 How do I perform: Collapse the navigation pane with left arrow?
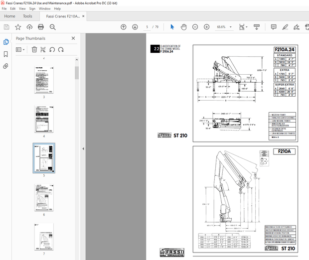click(83, 149)
